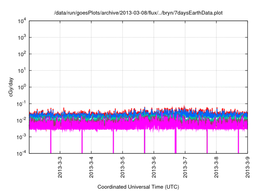Click the 2013-3-4 date label
Image resolution: width=273 pixels, height=191 pixels.
91,167
